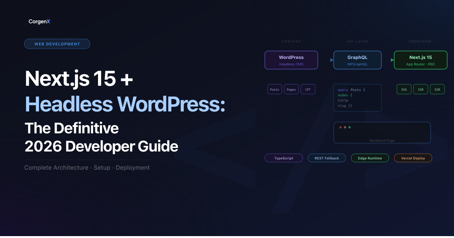
Task: Click the query Posts code block
Action: [358, 98]
